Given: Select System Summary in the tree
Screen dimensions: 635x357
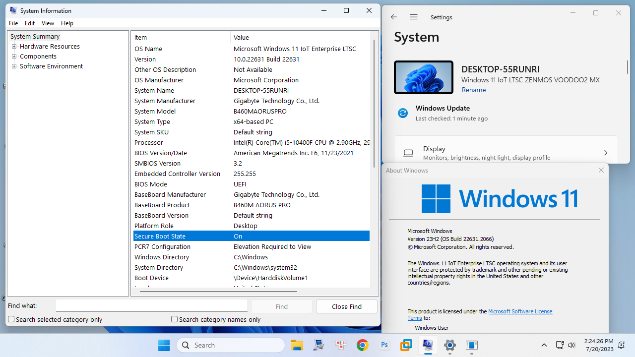Looking at the screenshot, I should [x=35, y=36].
